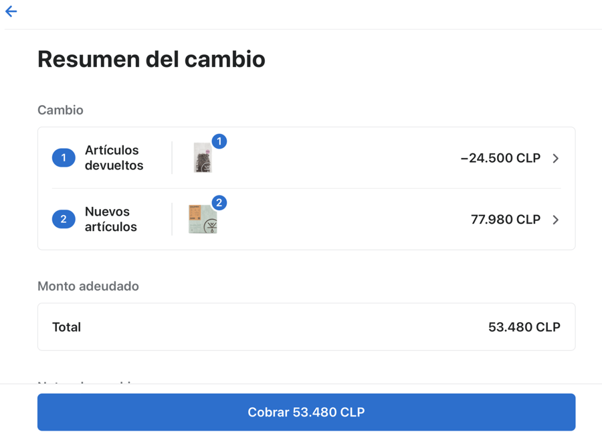Click the −24.500 CLP refund amount
Image resolution: width=602 pixels, height=438 pixels.
click(x=500, y=159)
